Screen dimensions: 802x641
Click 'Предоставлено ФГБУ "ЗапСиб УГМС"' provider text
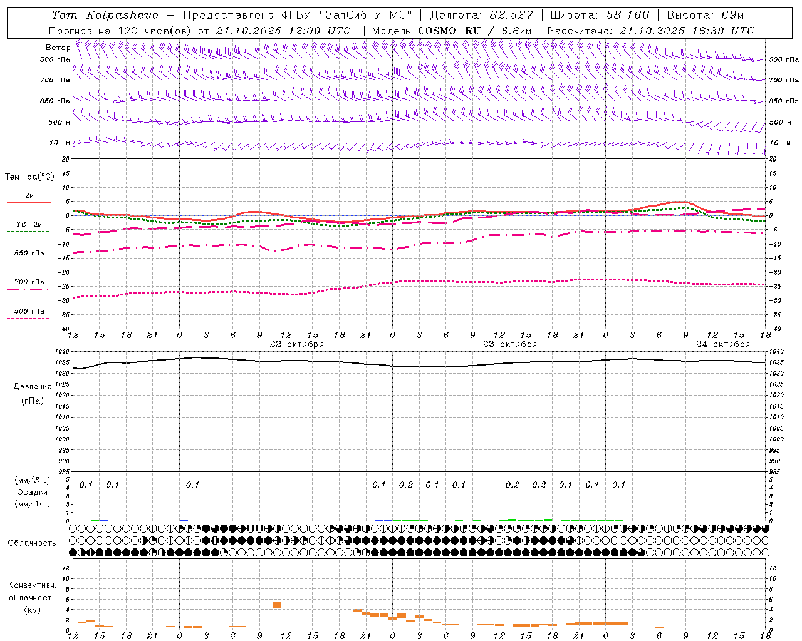[298, 15]
